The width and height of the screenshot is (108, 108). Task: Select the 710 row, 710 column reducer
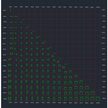pyautogui.click(x=81, y=82)
